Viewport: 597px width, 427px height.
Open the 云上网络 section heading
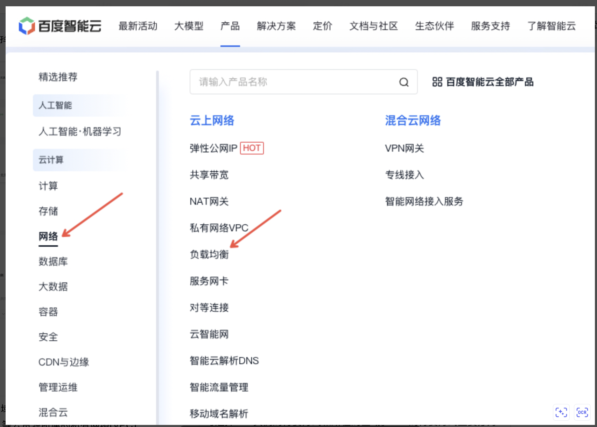[212, 121]
